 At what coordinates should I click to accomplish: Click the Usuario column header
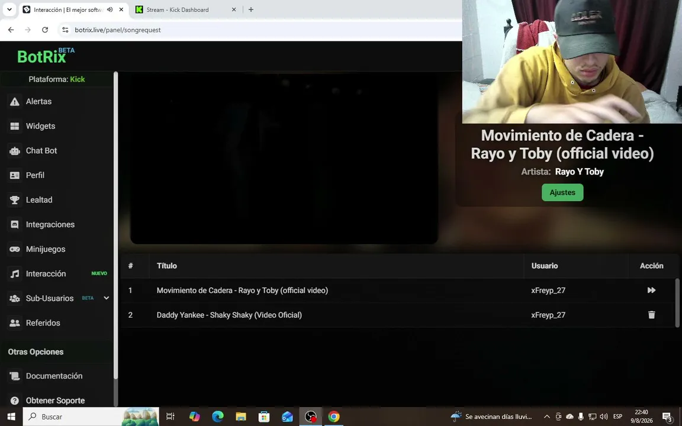tap(544, 266)
